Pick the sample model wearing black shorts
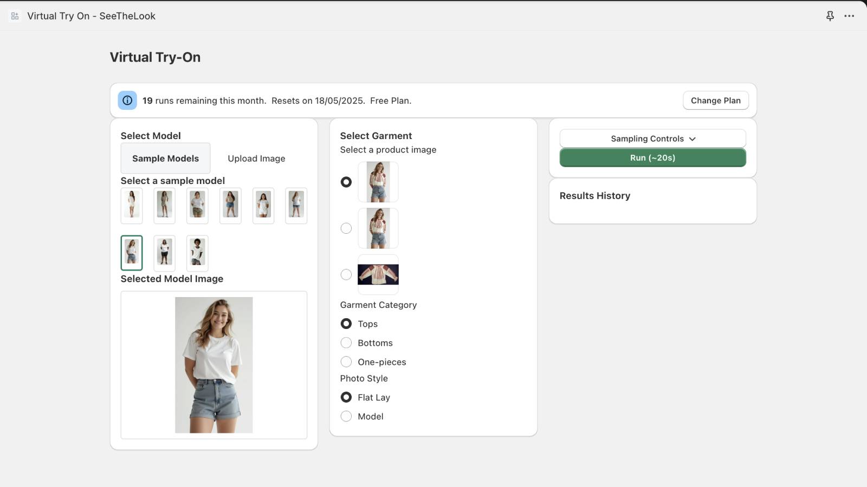867x487 pixels. (x=164, y=253)
